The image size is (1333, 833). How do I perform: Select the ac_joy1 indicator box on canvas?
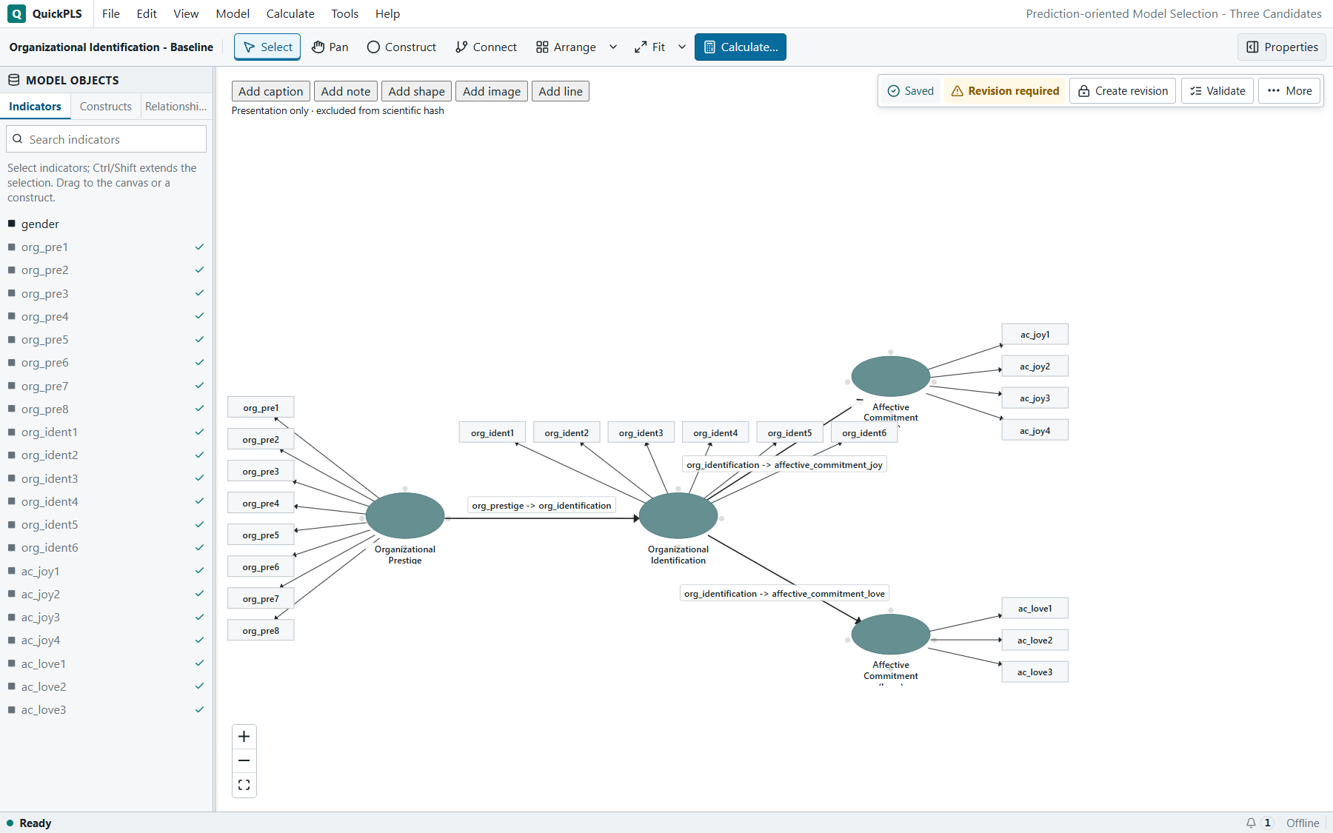click(1035, 335)
